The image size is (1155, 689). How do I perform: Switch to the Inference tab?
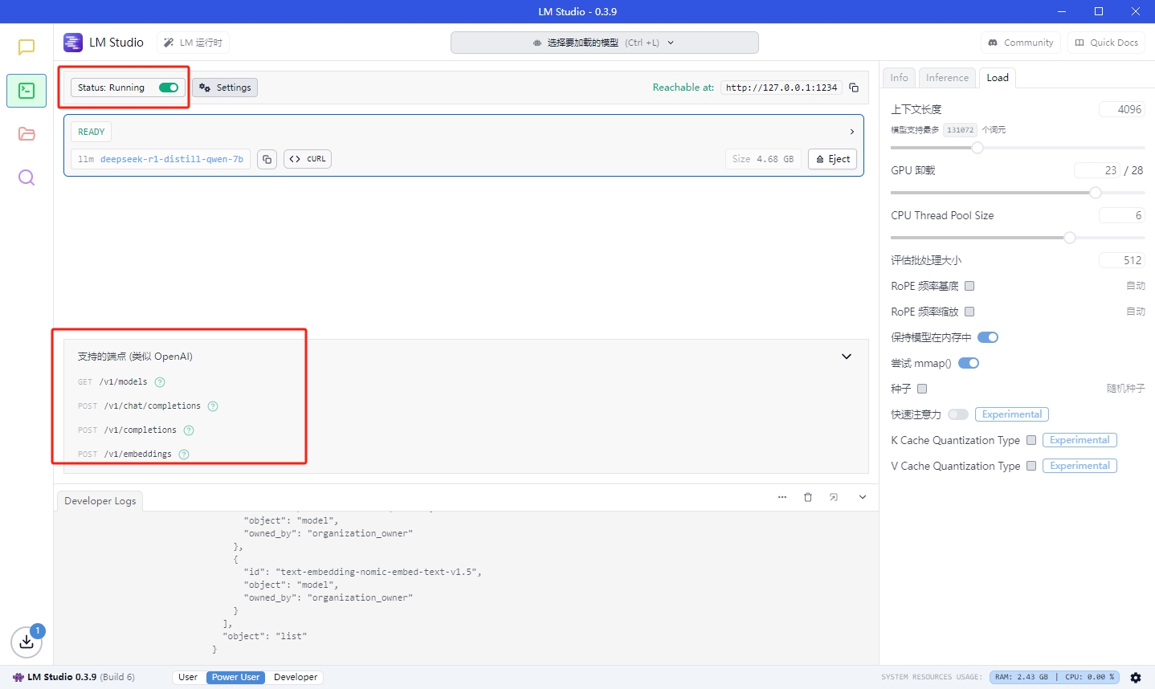tap(947, 78)
